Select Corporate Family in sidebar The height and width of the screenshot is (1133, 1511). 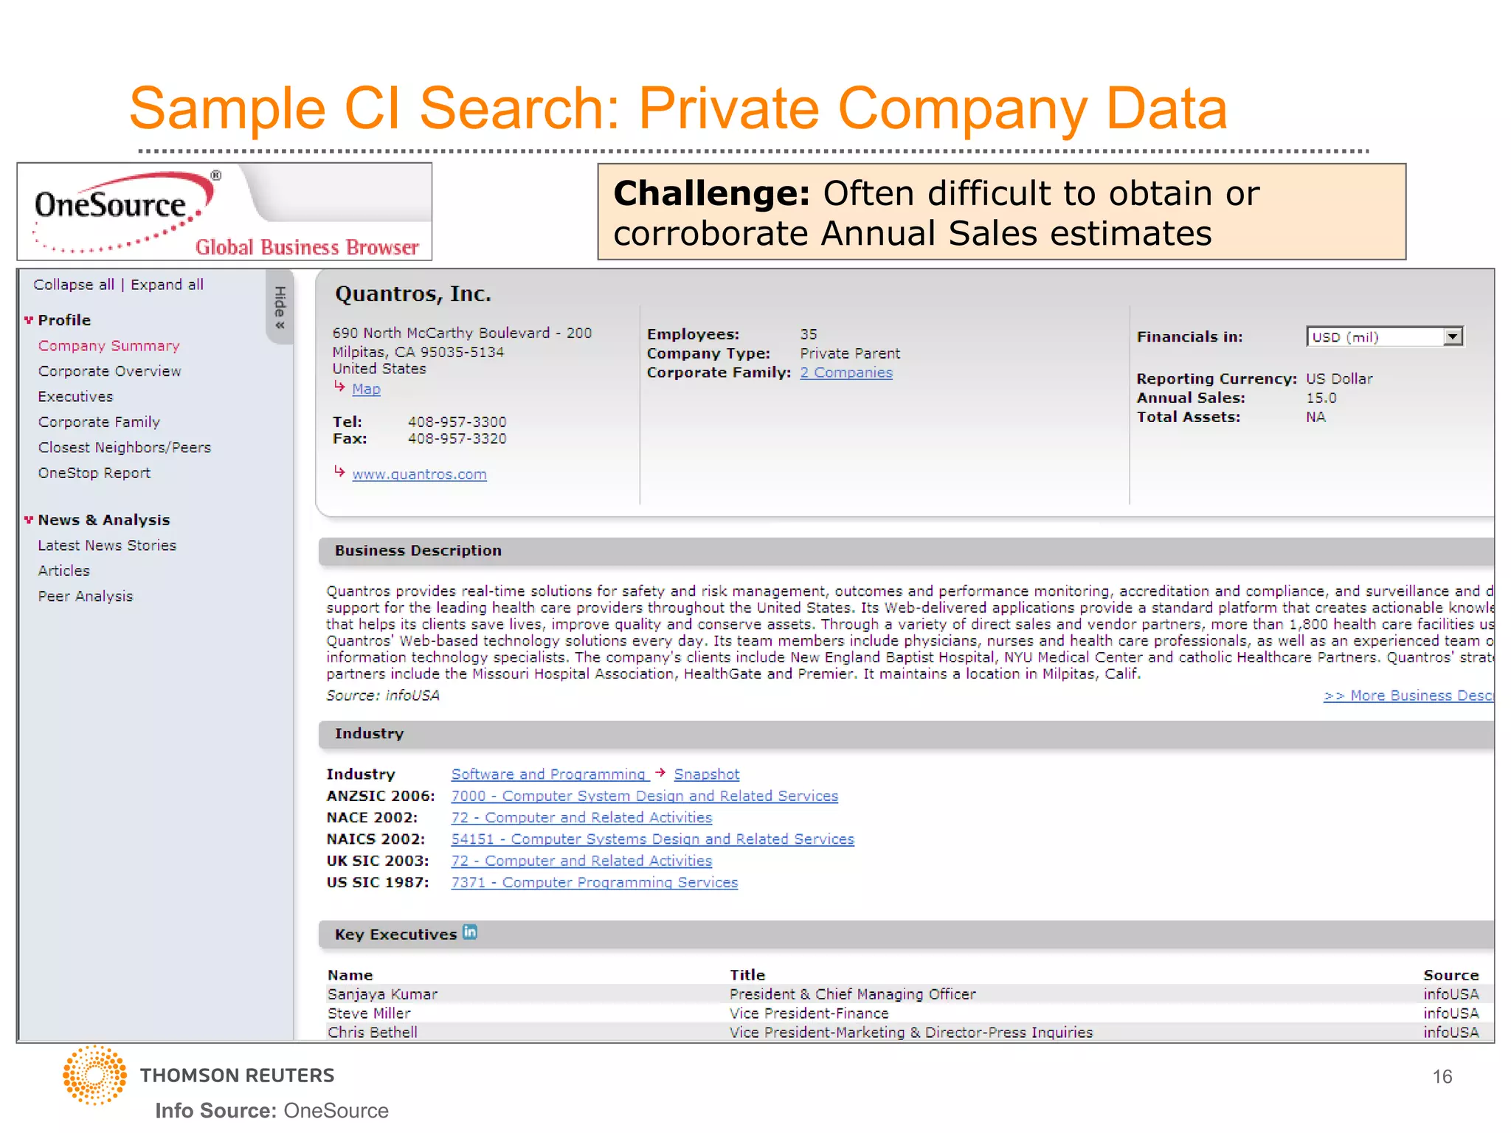pos(100,422)
